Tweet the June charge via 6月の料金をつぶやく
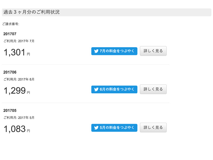The height and width of the screenshot is (160, 213). tap(114, 89)
